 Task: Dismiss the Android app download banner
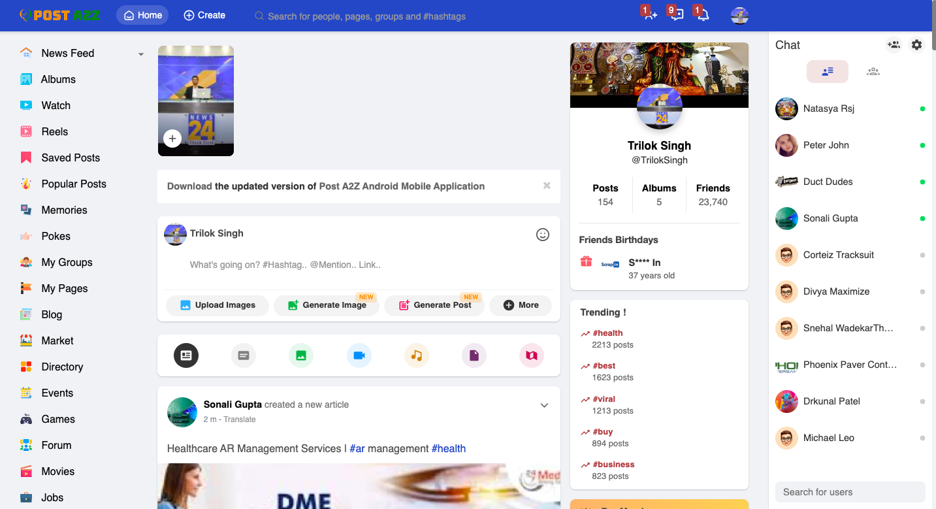pyautogui.click(x=547, y=186)
